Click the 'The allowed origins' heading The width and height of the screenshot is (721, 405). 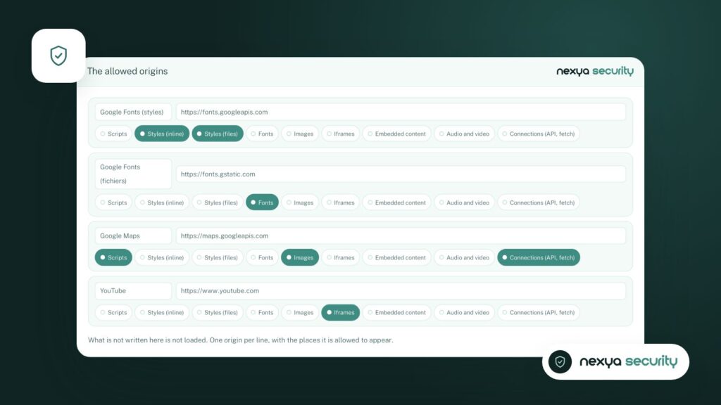(x=127, y=71)
